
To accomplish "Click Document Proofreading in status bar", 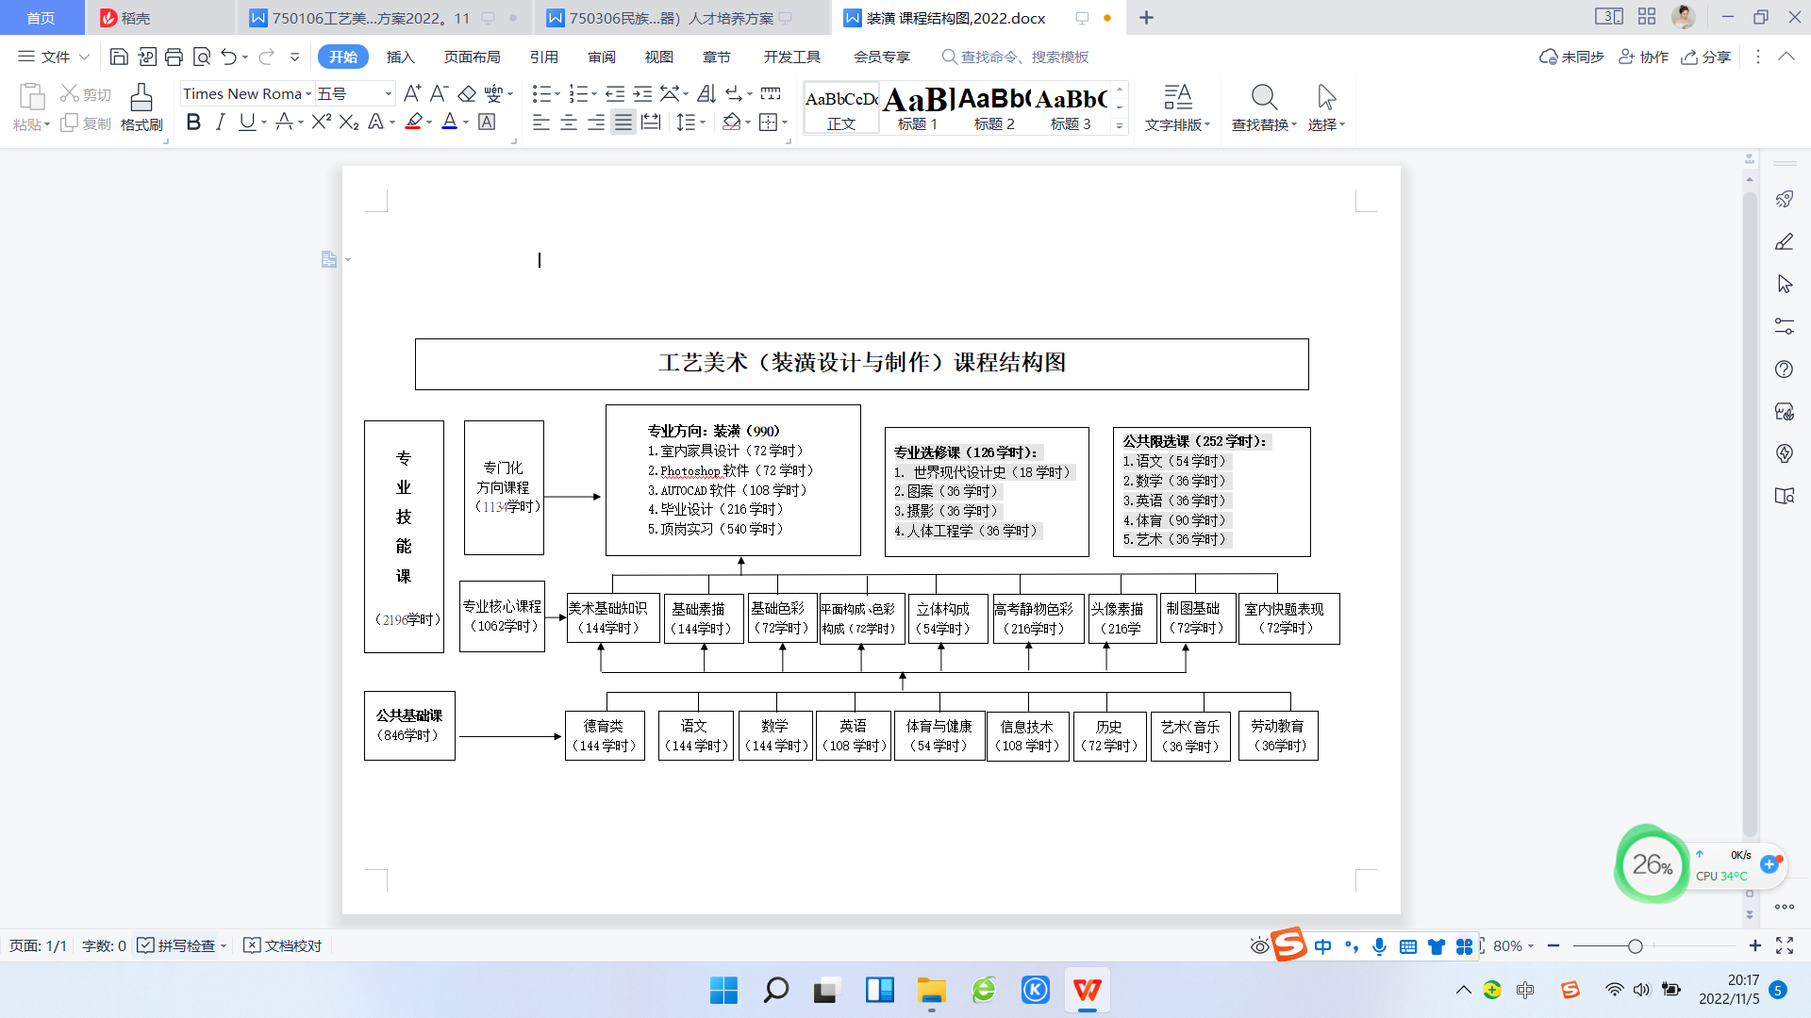I will tap(283, 945).
